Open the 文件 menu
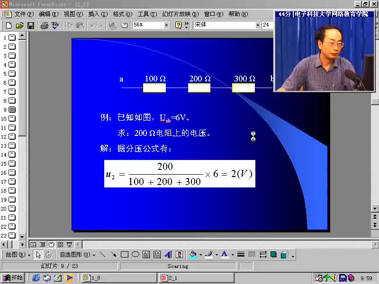Viewport: 379px width, 284px height. click(x=24, y=14)
